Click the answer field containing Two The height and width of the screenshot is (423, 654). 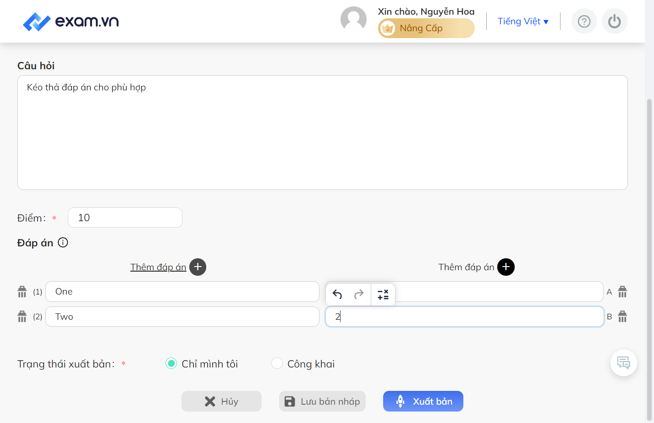click(x=182, y=317)
